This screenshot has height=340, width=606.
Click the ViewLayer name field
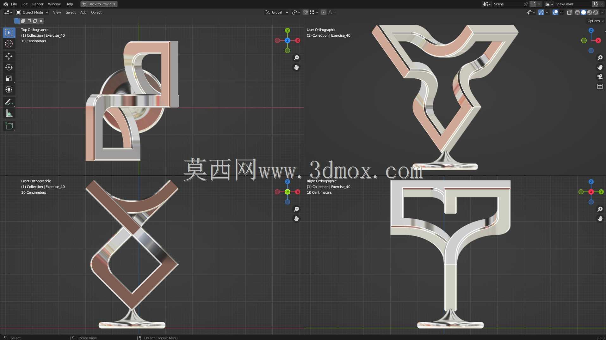pos(573,4)
